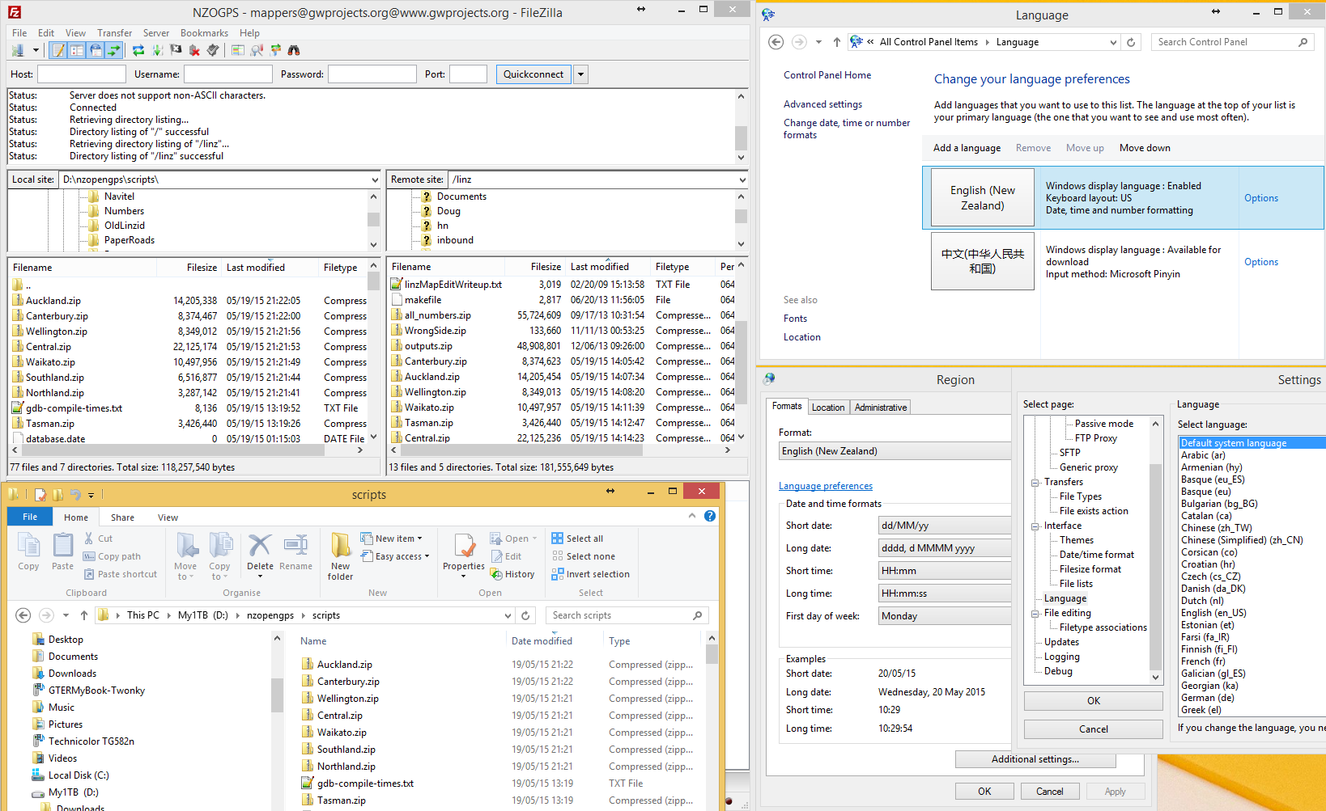The height and width of the screenshot is (811, 1326).
Task: Switch to Share tab in Explorer
Action: click(x=123, y=517)
